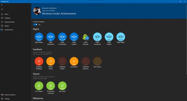The image size is (187, 101).
Task: Select the orange Rubber stamp badge
Action: pyautogui.click(x=50, y=61)
